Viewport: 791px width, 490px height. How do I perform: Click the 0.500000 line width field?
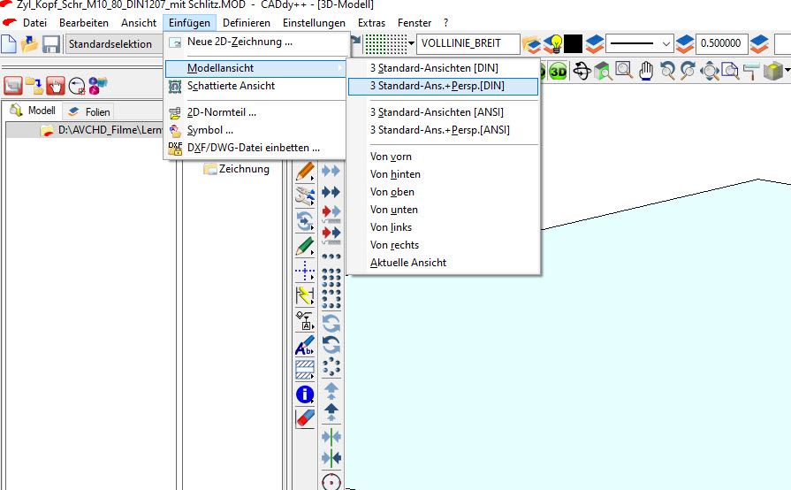(721, 44)
